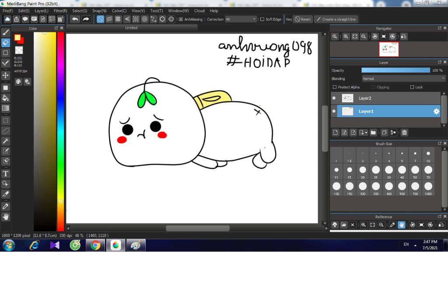Click the Reset snap button
Screen dimensions: 448x289
303,19
